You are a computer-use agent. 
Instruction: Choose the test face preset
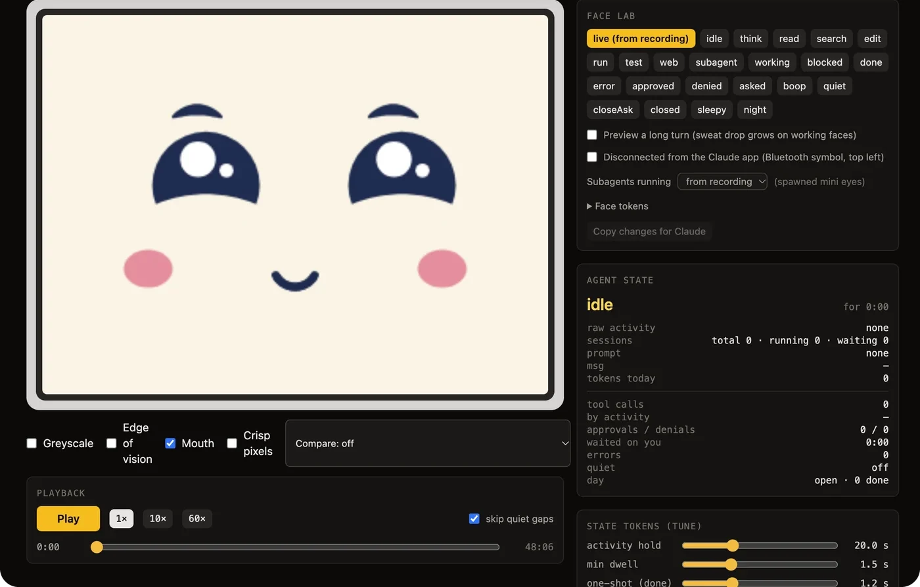coord(634,62)
